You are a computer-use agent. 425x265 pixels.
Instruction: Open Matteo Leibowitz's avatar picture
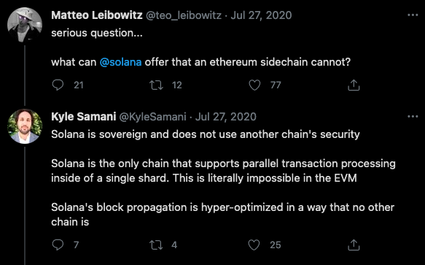click(25, 25)
